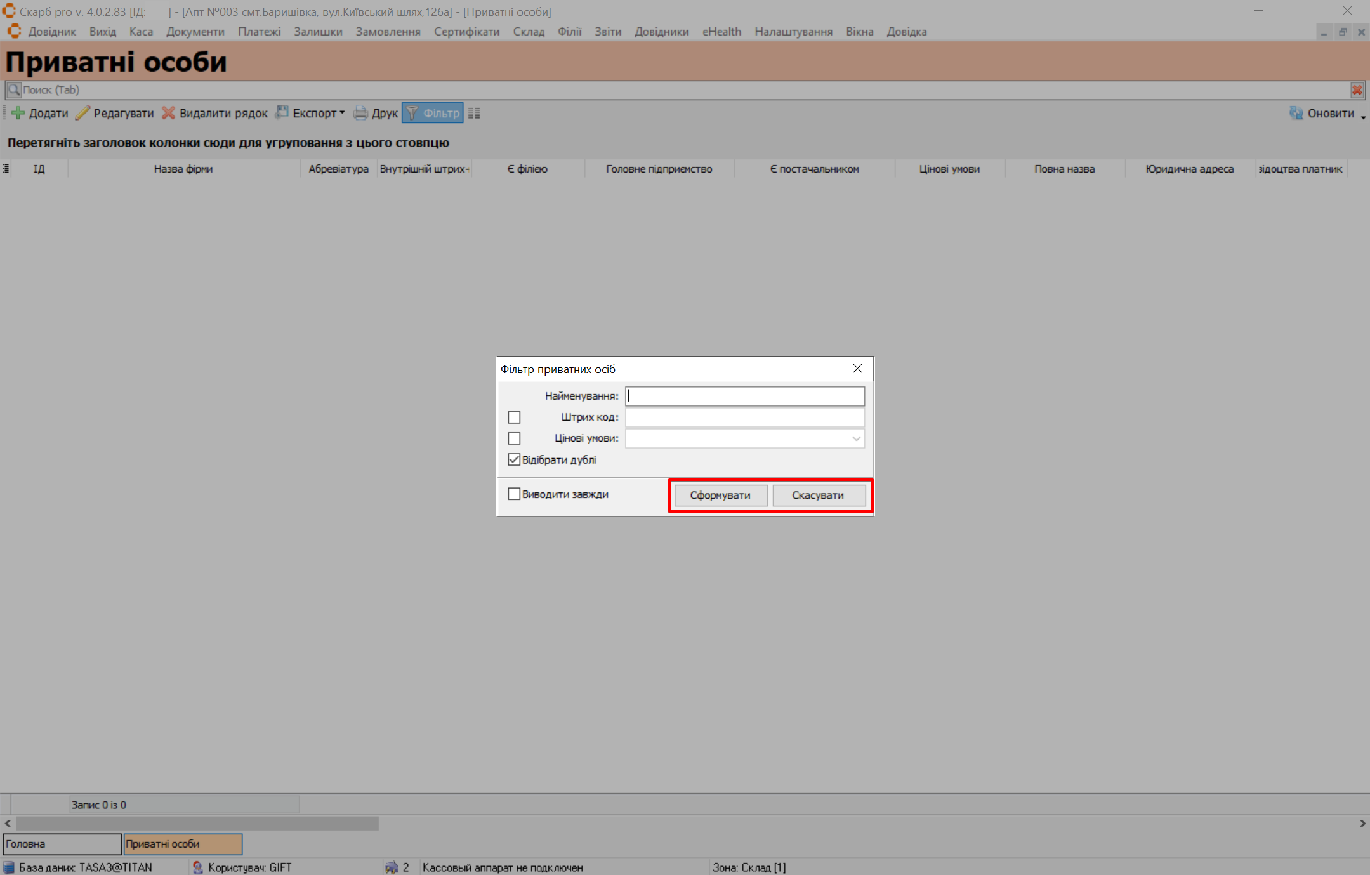Open the Оновити toolbar overflow arrow
Image resolution: width=1370 pixels, height=875 pixels.
tap(1363, 117)
